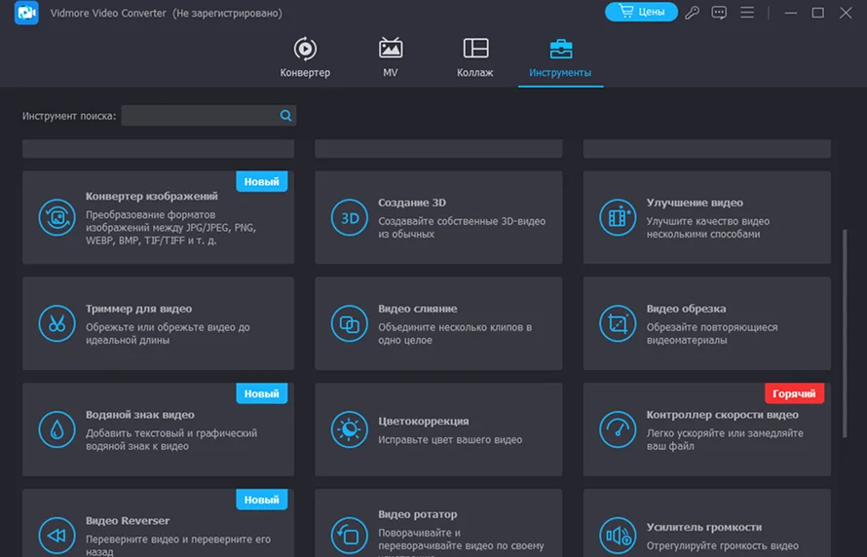The height and width of the screenshot is (557, 867).
Task: Click the Коллаж layout icon
Action: pyautogui.click(x=475, y=48)
